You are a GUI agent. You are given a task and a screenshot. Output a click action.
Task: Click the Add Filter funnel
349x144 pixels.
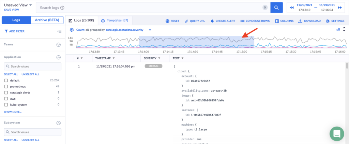click(x=14, y=31)
